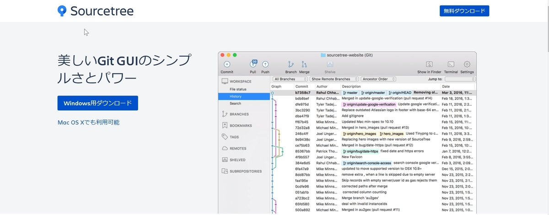Click the Pull icon with badge

(x=253, y=64)
